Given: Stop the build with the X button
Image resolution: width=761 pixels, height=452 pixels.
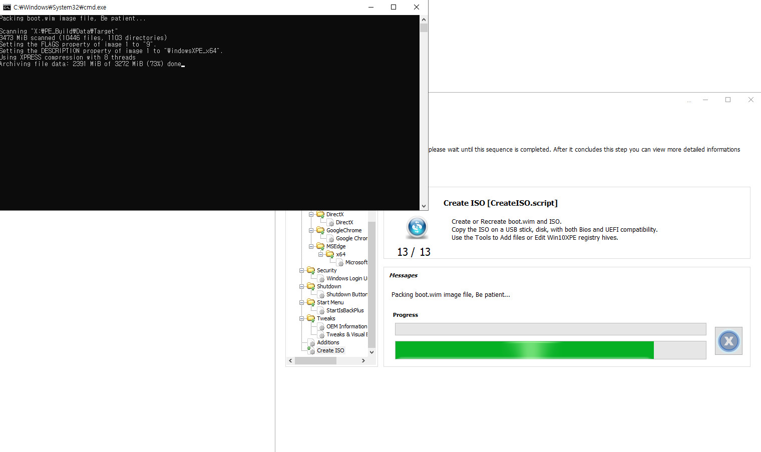Looking at the screenshot, I should (x=728, y=341).
